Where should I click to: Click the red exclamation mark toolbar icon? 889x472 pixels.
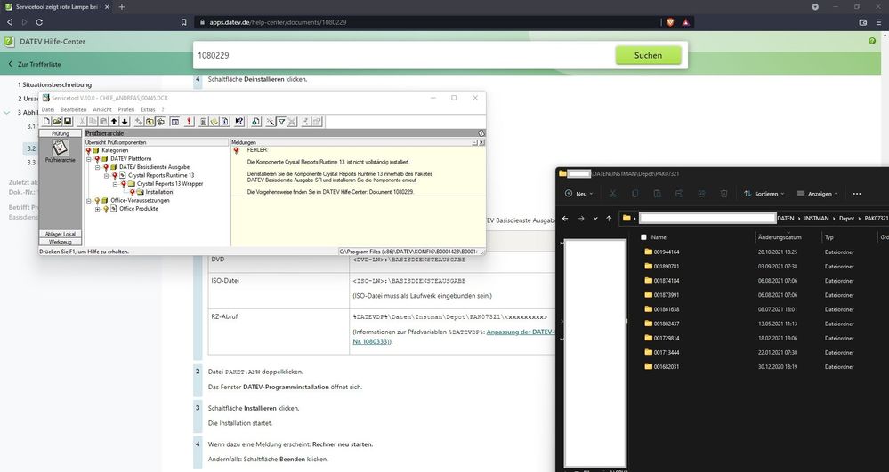click(x=189, y=121)
